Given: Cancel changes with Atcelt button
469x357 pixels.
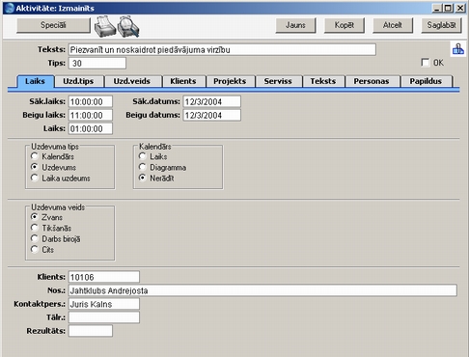Looking at the screenshot, I should pyautogui.click(x=393, y=25).
